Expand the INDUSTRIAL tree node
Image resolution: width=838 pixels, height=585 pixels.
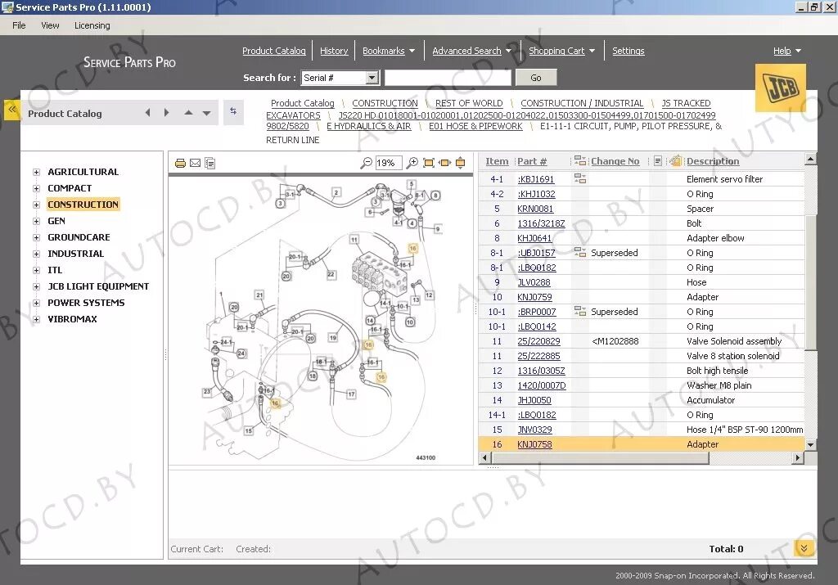pyautogui.click(x=36, y=254)
